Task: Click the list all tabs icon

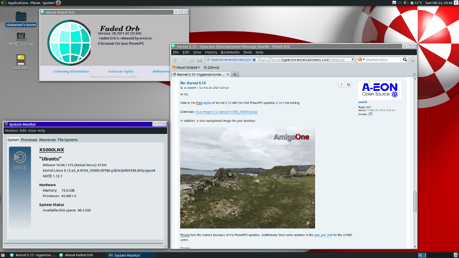Action: (x=415, y=74)
